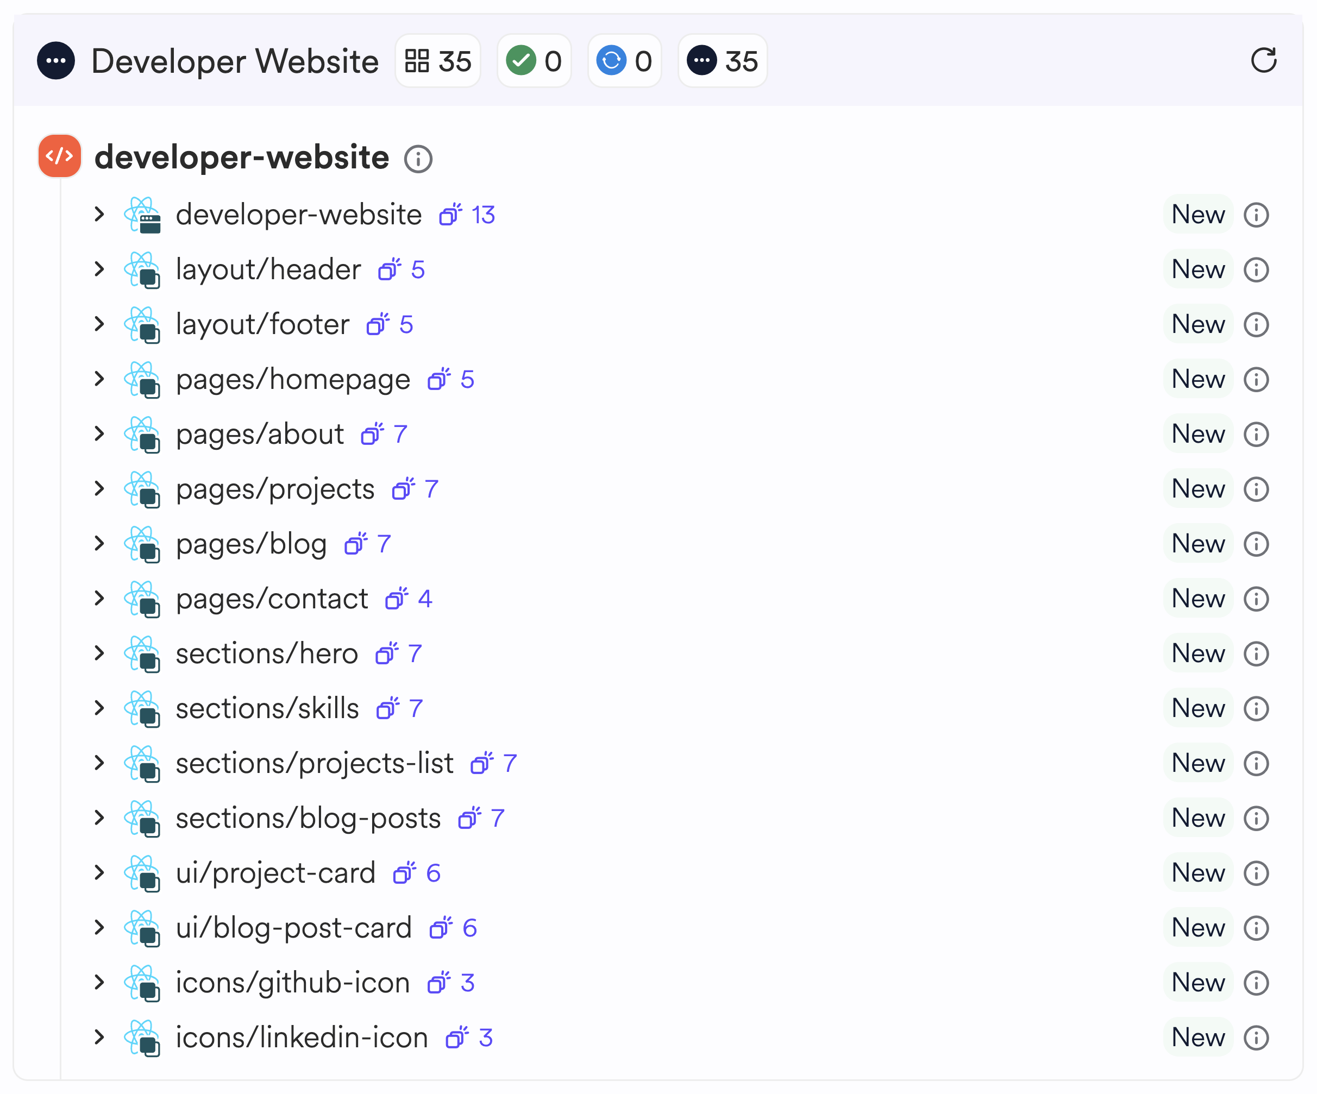The height and width of the screenshot is (1094, 1317).
Task: Open info icon for pages/homepage row
Action: click(1256, 379)
